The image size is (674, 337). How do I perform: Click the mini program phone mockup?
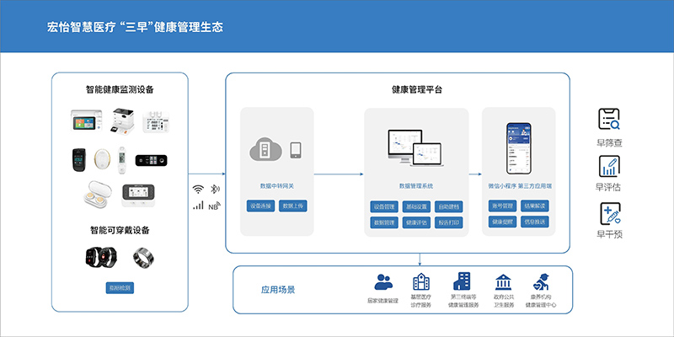(518, 147)
